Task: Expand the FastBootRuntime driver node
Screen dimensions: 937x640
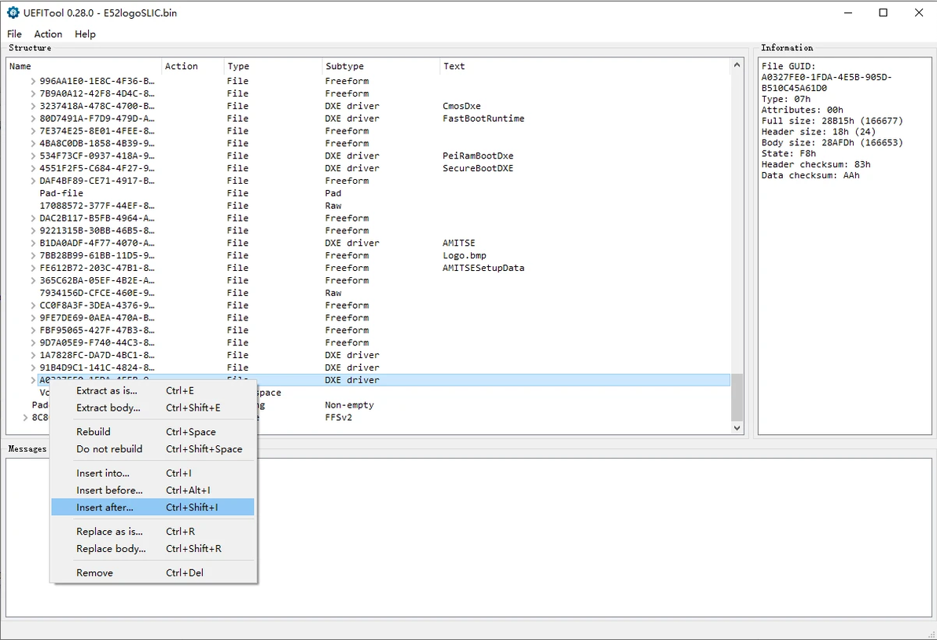Action: click(33, 119)
